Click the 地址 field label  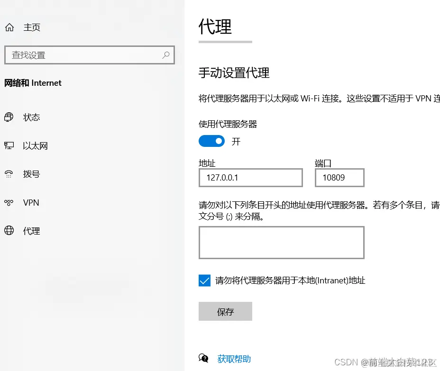[207, 163]
